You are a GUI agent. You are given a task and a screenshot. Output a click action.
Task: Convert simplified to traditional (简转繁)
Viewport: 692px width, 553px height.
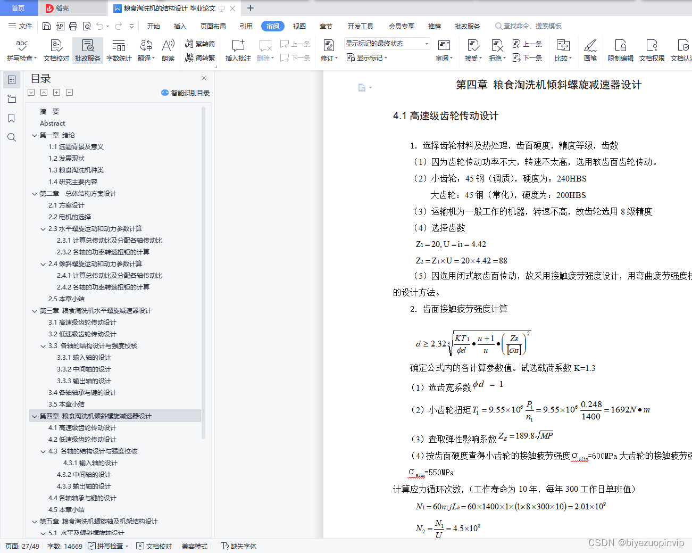tap(200, 57)
